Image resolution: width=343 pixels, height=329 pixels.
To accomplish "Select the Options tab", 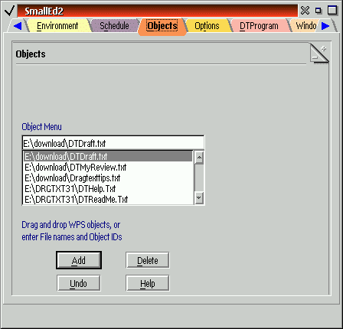I will [x=207, y=26].
